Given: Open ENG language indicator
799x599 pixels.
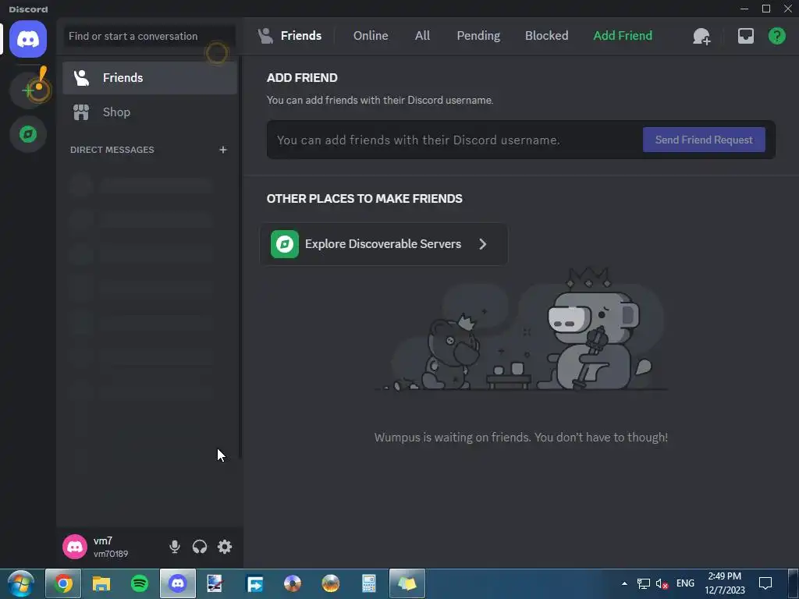Looking at the screenshot, I should pyautogui.click(x=685, y=583).
